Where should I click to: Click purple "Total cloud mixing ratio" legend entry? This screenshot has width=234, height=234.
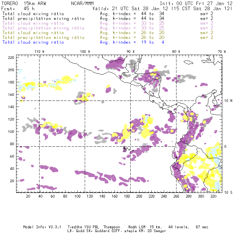point(33,23)
